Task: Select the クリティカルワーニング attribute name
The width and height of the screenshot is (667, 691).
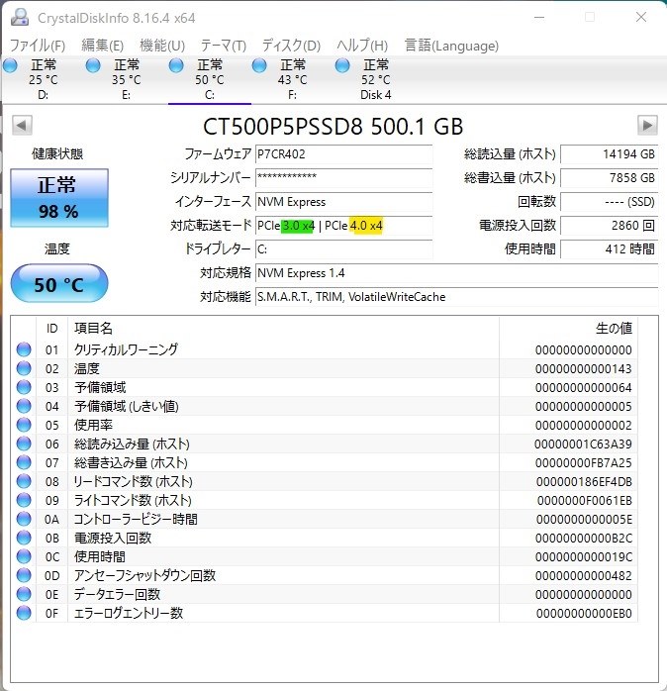Action: point(126,349)
